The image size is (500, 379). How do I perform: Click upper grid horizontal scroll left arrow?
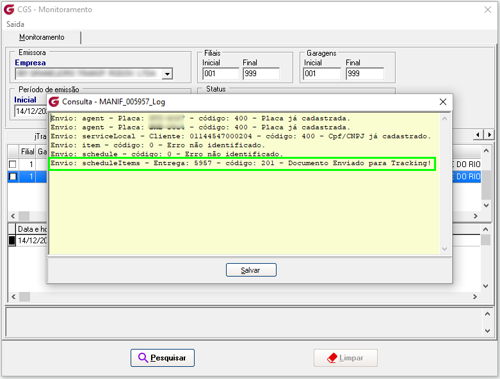(x=13, y=216)
